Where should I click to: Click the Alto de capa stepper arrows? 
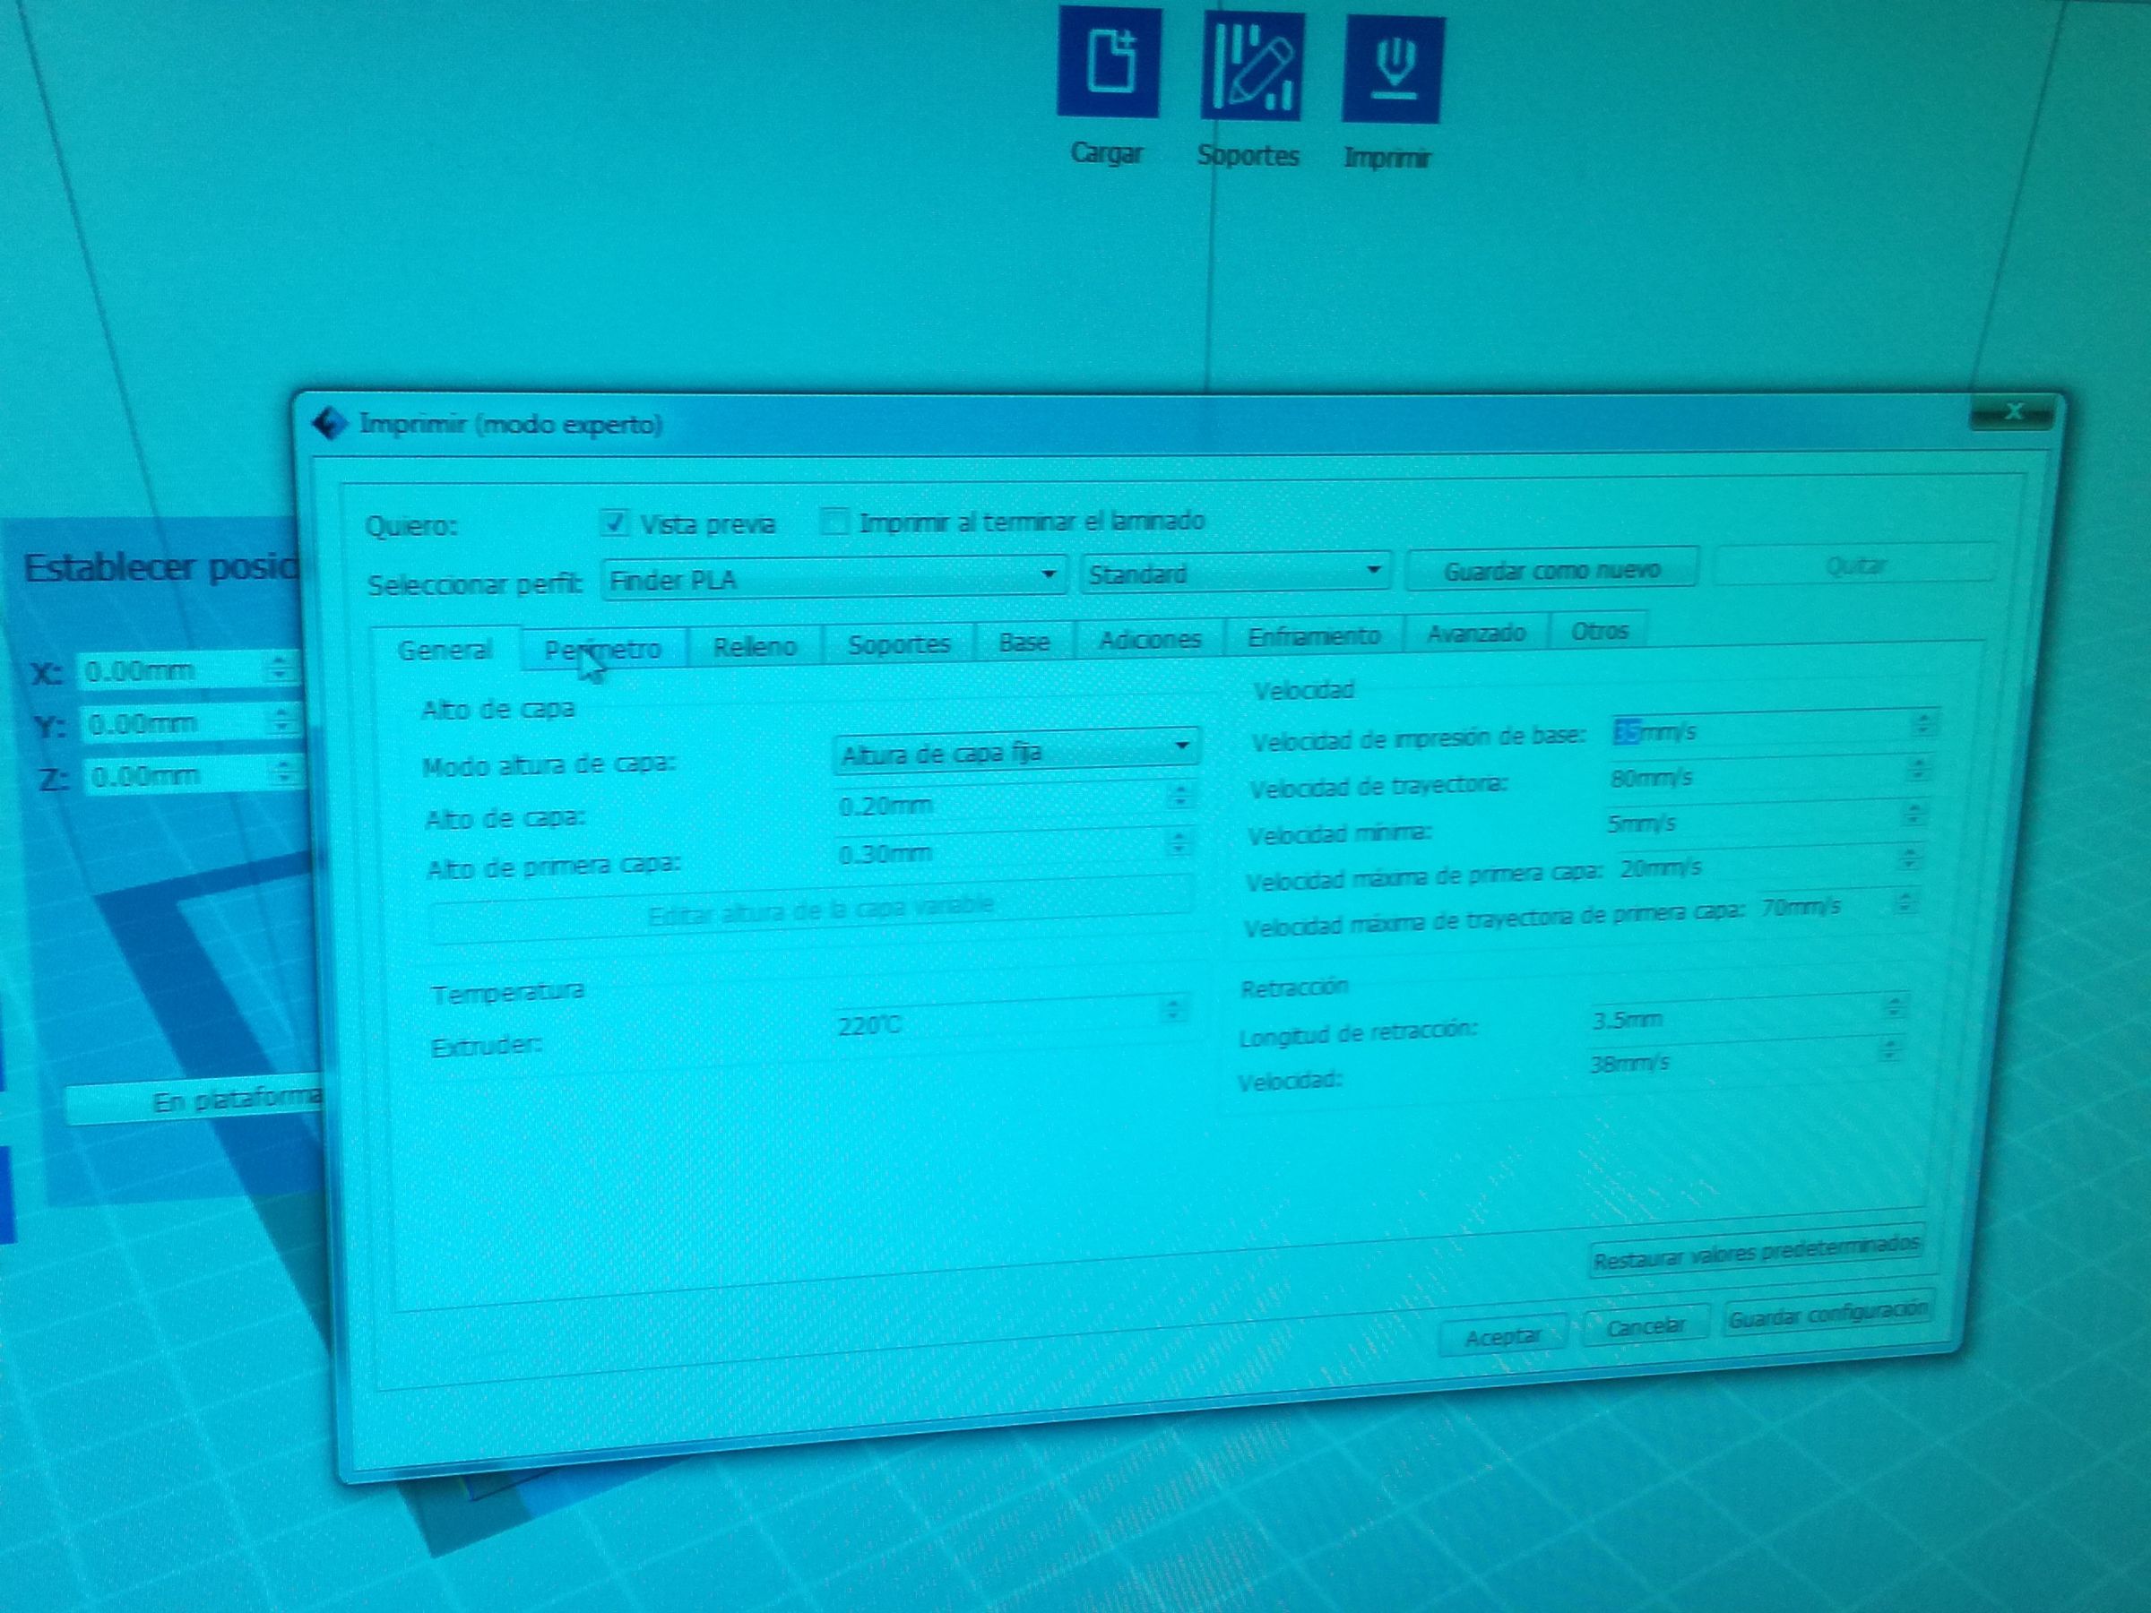(1179, 796)
